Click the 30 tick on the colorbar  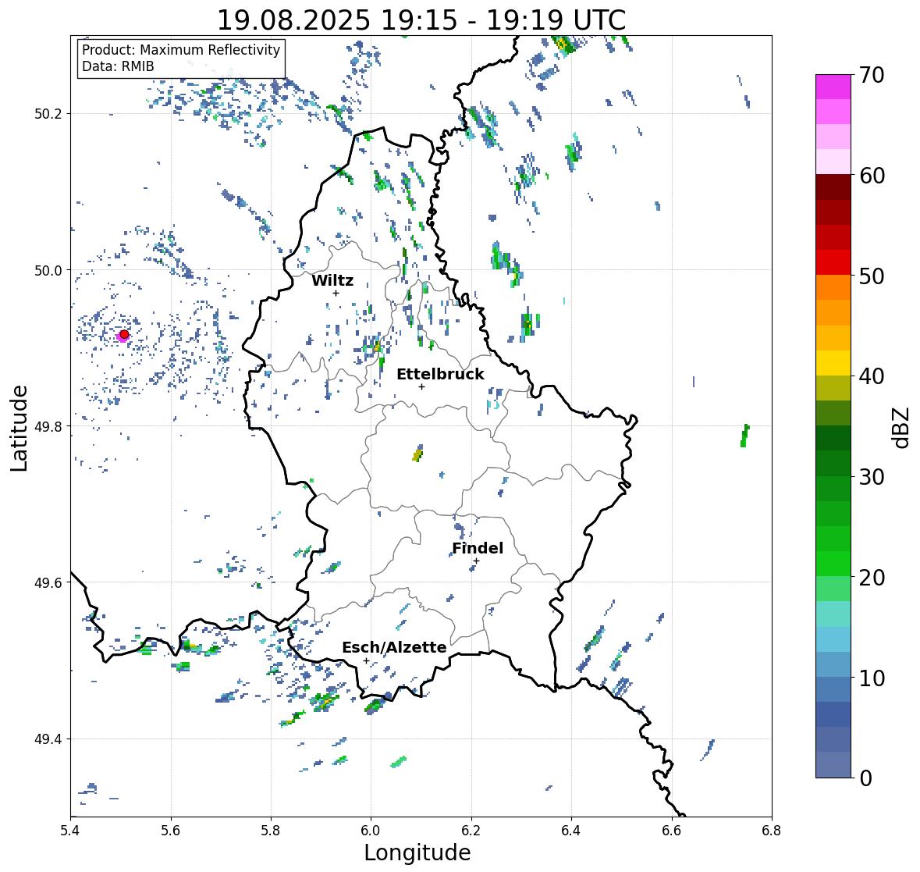pos(872,477)
